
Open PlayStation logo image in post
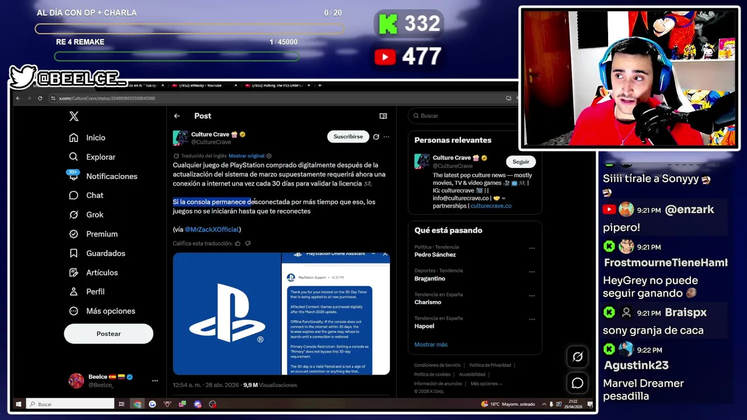[x=227, y=313]
